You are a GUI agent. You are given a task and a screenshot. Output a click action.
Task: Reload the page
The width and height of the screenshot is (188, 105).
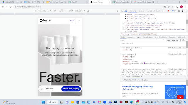click(11, 7)
